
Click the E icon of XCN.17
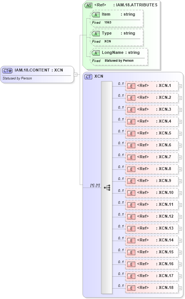[x=131, y=276]
